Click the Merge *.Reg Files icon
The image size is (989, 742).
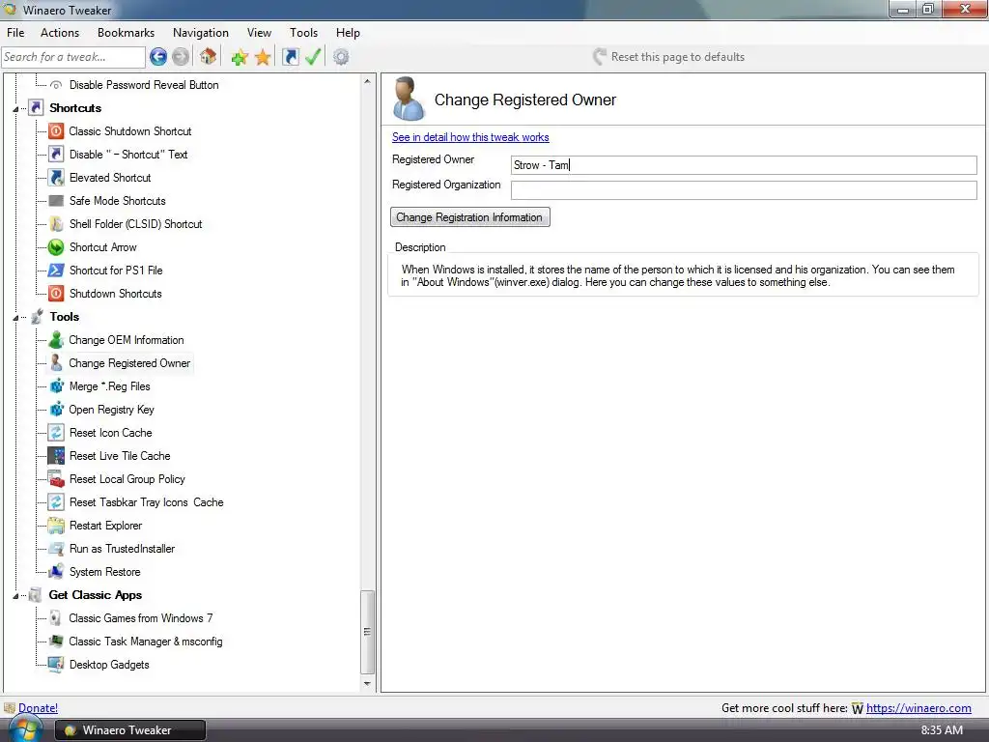coord(56,386)
